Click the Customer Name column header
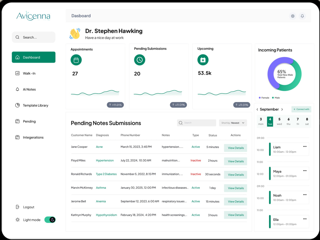 coord(82,135)
